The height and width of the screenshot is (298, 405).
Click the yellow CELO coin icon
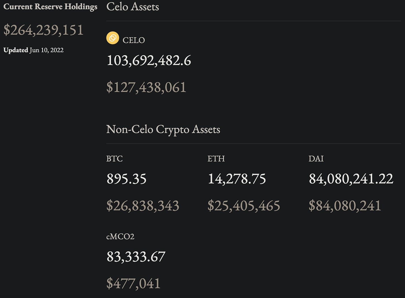point(113,38)
